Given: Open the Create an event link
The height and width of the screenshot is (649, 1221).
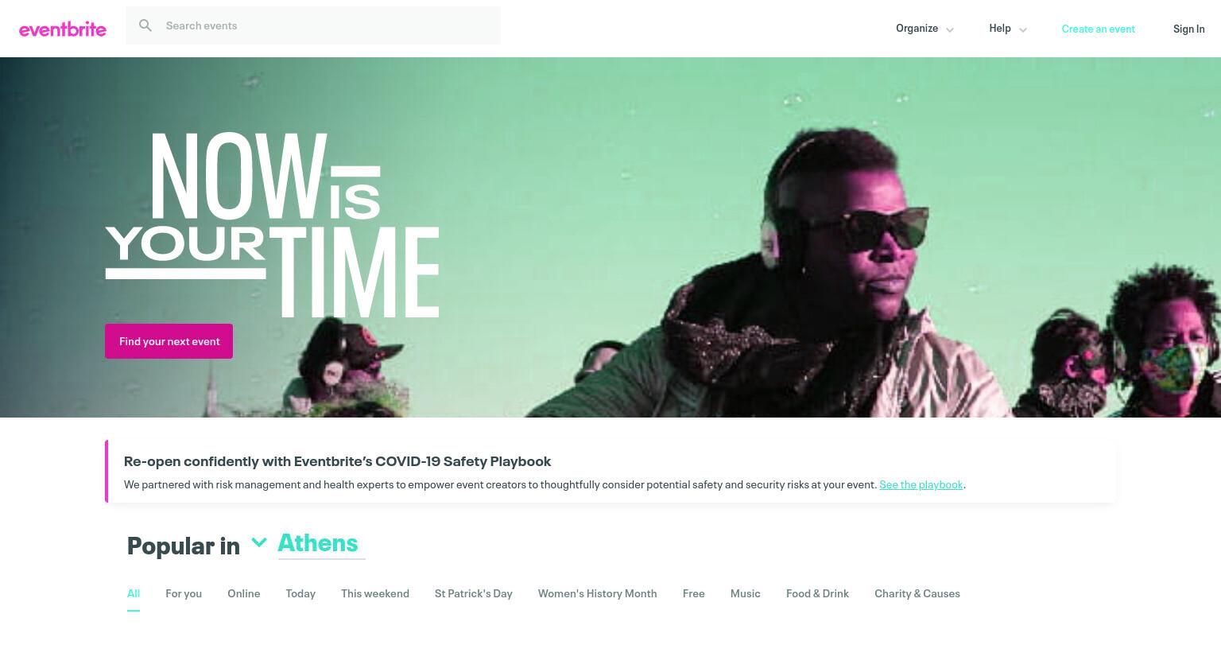Looking at the screenshot, I should [1098, 29].
